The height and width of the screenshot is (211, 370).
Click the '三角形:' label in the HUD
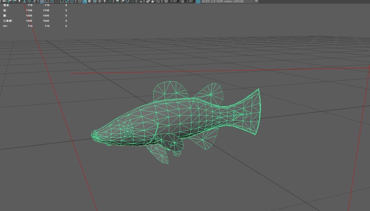coord(8,21)
